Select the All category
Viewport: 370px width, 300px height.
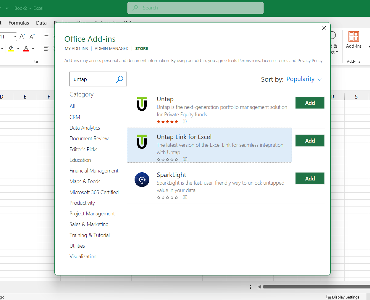pos(72,107)
